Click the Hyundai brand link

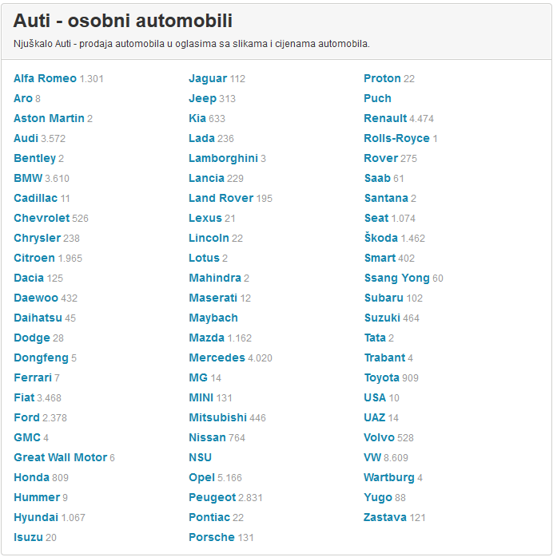pos(36,517)
